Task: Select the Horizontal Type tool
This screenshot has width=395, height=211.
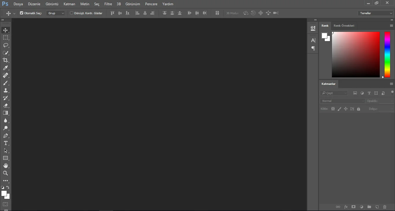Action: click(5, 143)
